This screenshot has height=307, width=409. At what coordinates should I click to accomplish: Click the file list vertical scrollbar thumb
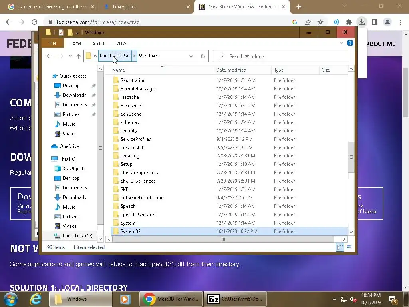(x=351, y=157)
